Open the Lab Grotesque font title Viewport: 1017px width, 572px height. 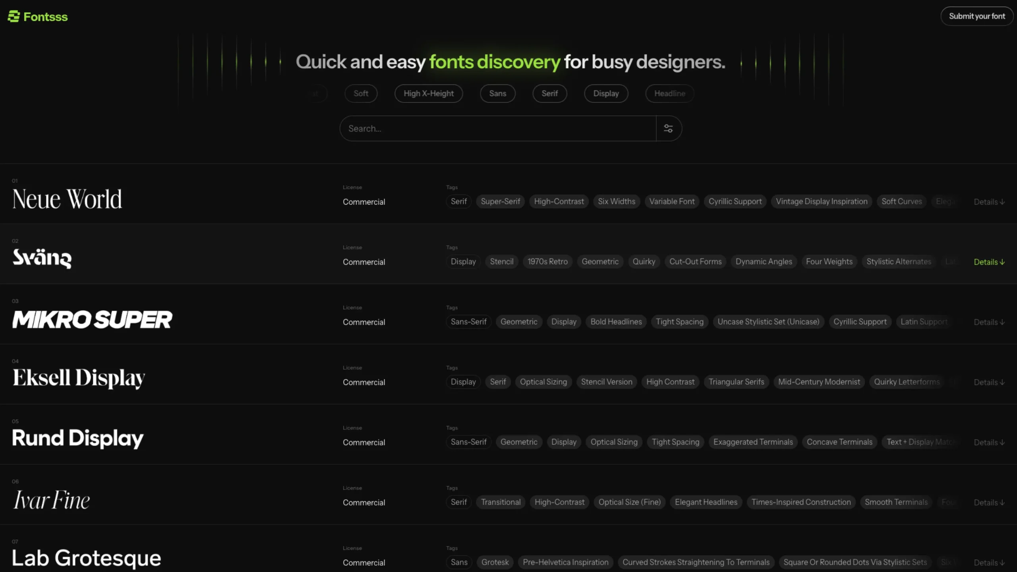pyautogui.click(x=87, y=558)
